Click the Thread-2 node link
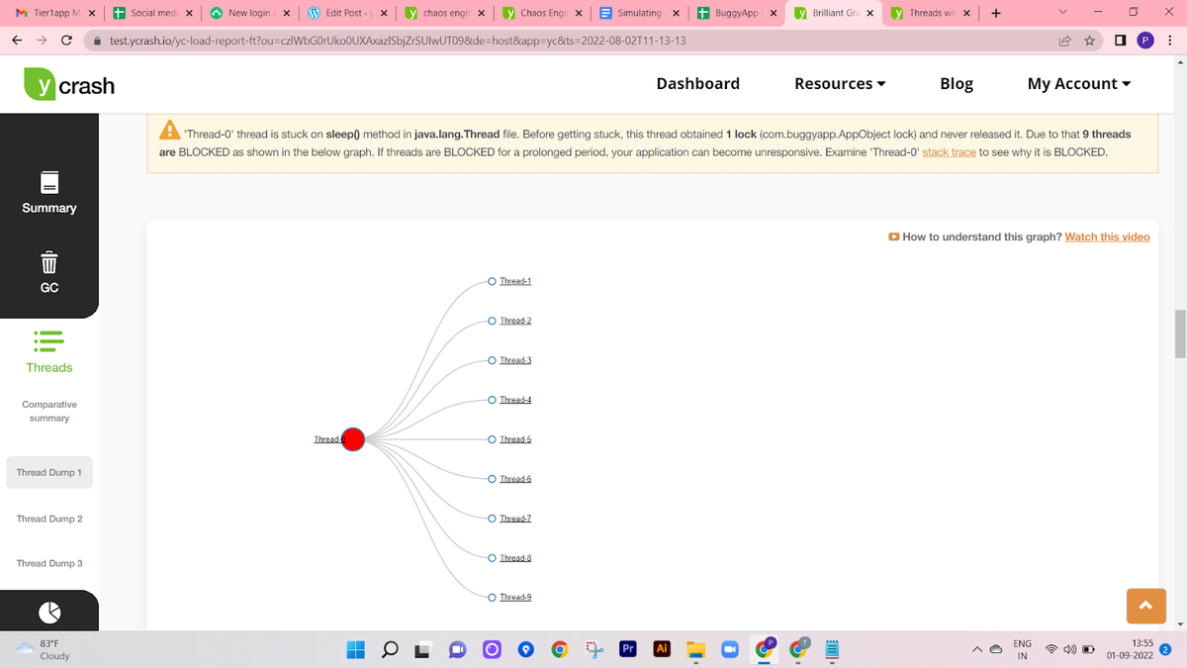The height and width of the screenshot is (668, 1187). coord(515,321)
